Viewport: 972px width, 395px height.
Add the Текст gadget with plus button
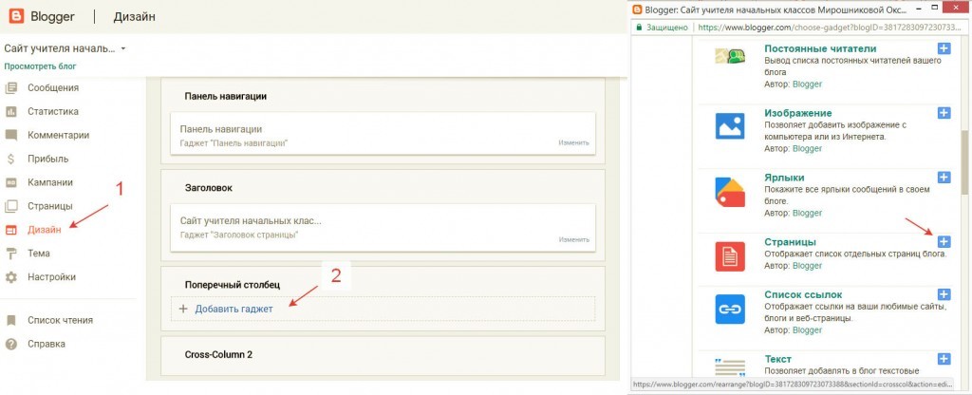click(944, 358)
